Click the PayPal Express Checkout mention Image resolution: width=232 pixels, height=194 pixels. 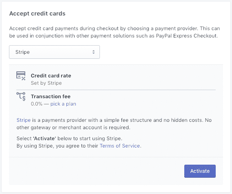(x=186, y=36)
